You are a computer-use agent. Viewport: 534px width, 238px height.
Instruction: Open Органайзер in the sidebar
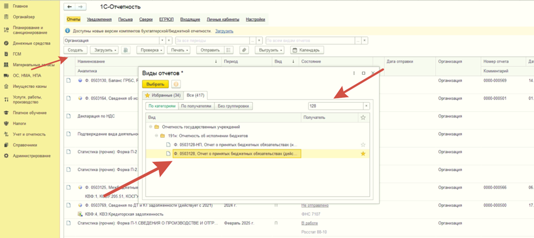click(24, 16)
